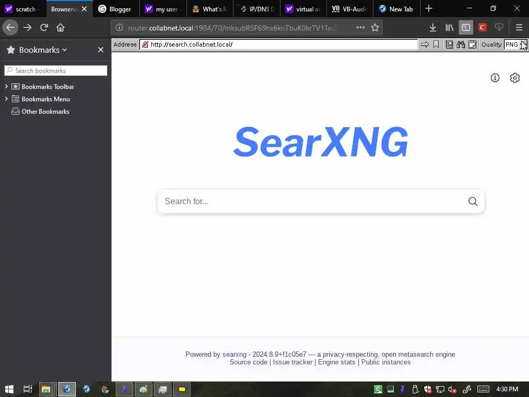The image size is (529, 397).
Task: Click the clipboard icon in Browservice bar
Action: click(x=472, y=44)
